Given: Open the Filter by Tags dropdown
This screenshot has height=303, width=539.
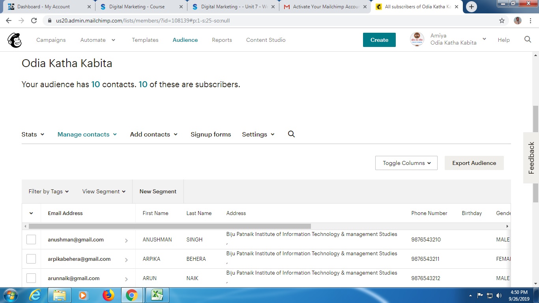Looking at the screenshot, I should point(49,191).
